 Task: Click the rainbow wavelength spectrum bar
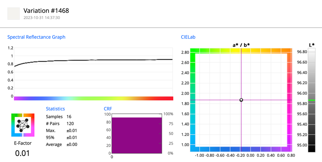(93, 98)
